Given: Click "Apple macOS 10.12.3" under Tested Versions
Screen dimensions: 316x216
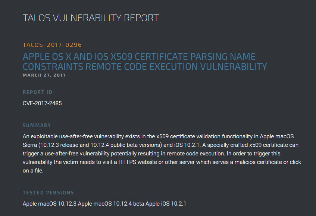Looking at the screenshot, I should [48, 204].
